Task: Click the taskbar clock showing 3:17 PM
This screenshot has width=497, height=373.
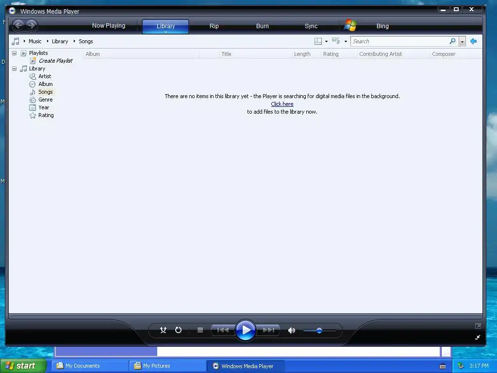Action: [x=479, y=366]
